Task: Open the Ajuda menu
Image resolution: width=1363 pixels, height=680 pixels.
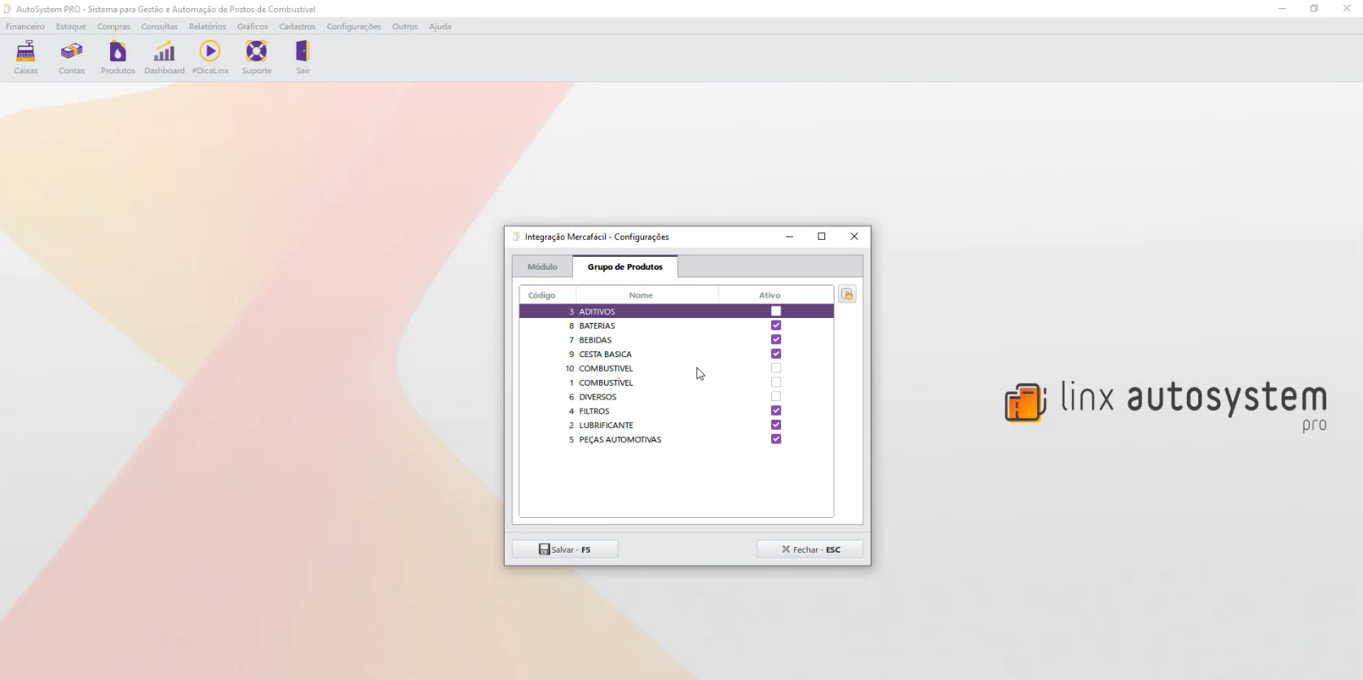Action: 440,26
